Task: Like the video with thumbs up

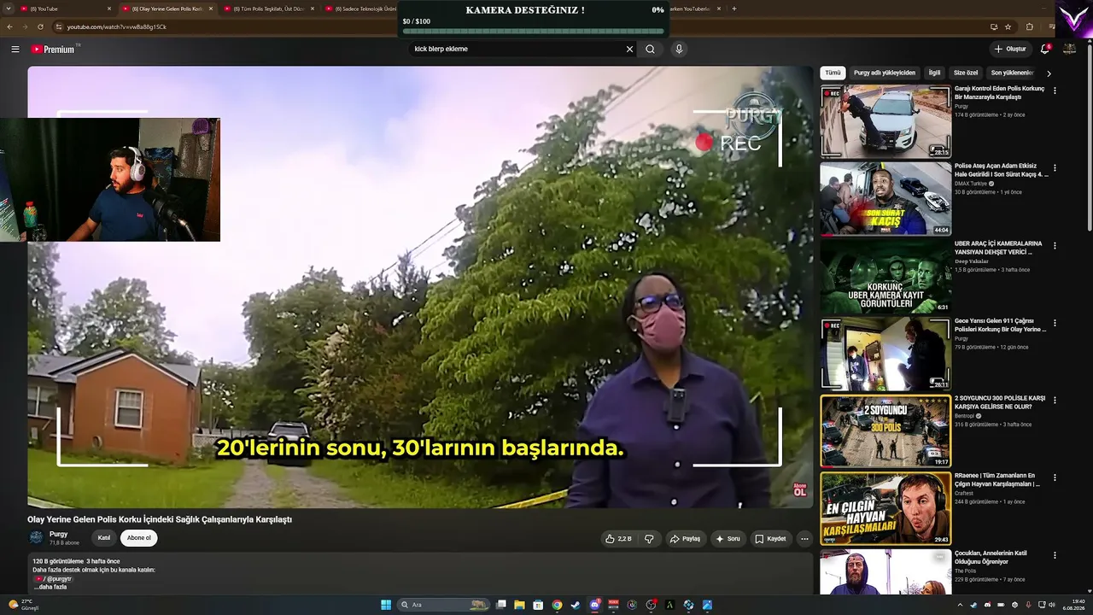Action: [618, 539]
